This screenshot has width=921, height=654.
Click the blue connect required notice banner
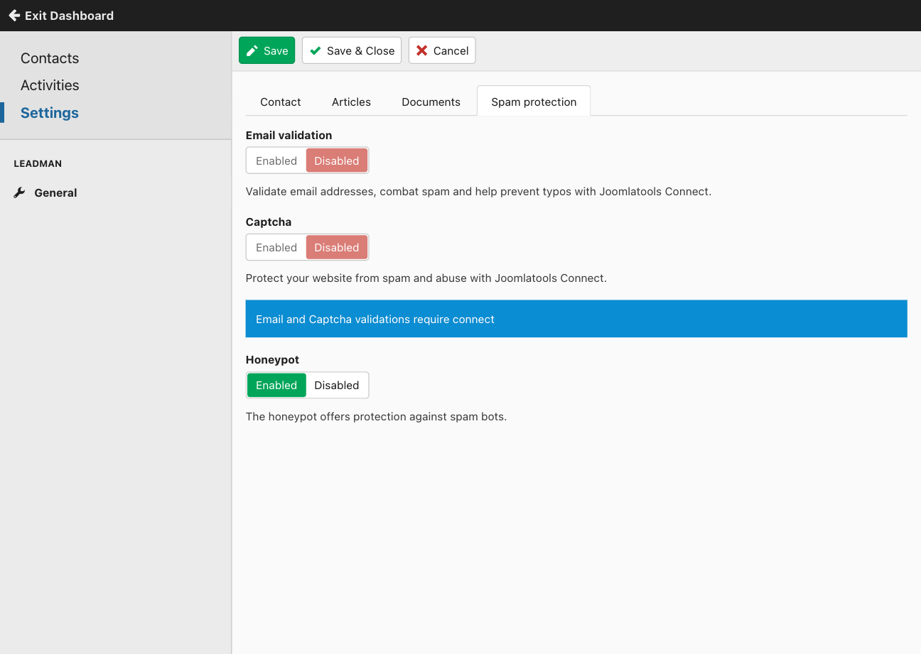click(576, 319)
